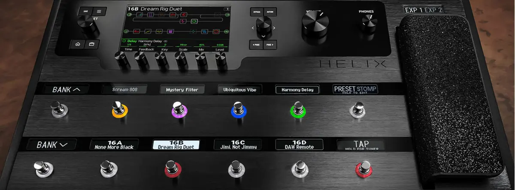Select the 16A None More Black scribble strip

pos(115,145)
